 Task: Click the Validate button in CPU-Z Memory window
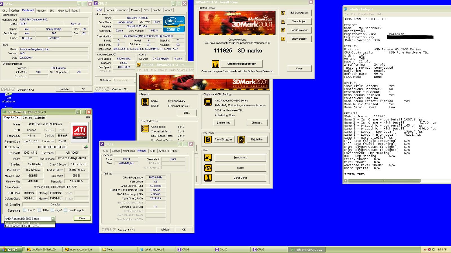pyautogui.click(x=165, y=230)
